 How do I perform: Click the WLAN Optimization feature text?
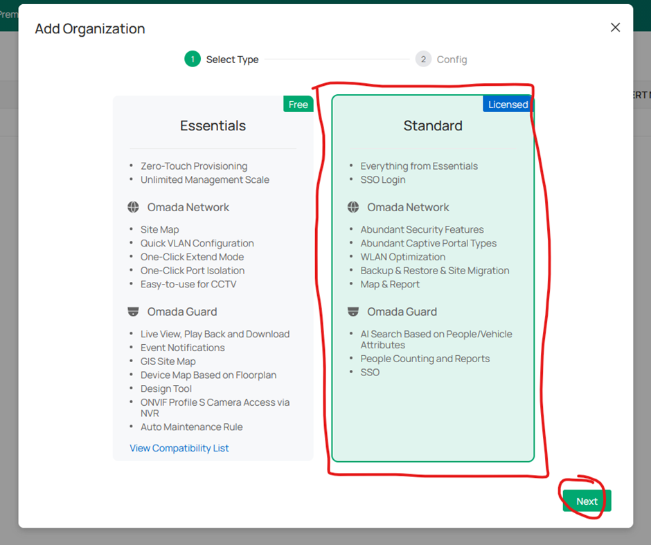[403, 257]
